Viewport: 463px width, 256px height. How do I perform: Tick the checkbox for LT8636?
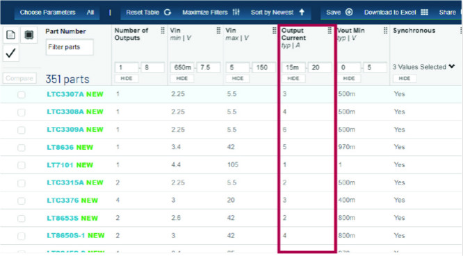click(x=22, y=147)
